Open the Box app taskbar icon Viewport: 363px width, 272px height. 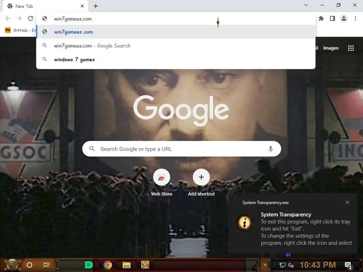tap(145, 265)
